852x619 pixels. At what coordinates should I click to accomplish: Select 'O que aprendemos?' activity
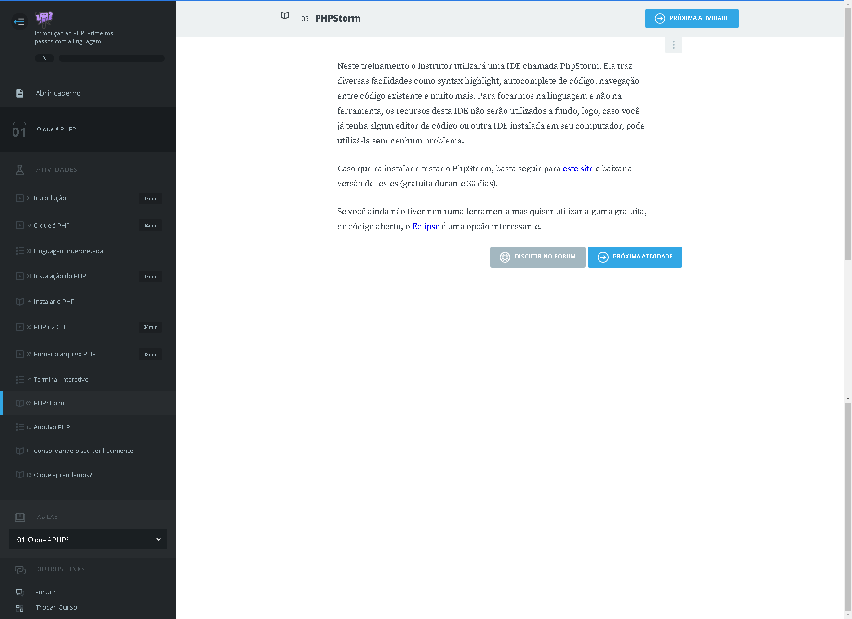pos(63,475)
